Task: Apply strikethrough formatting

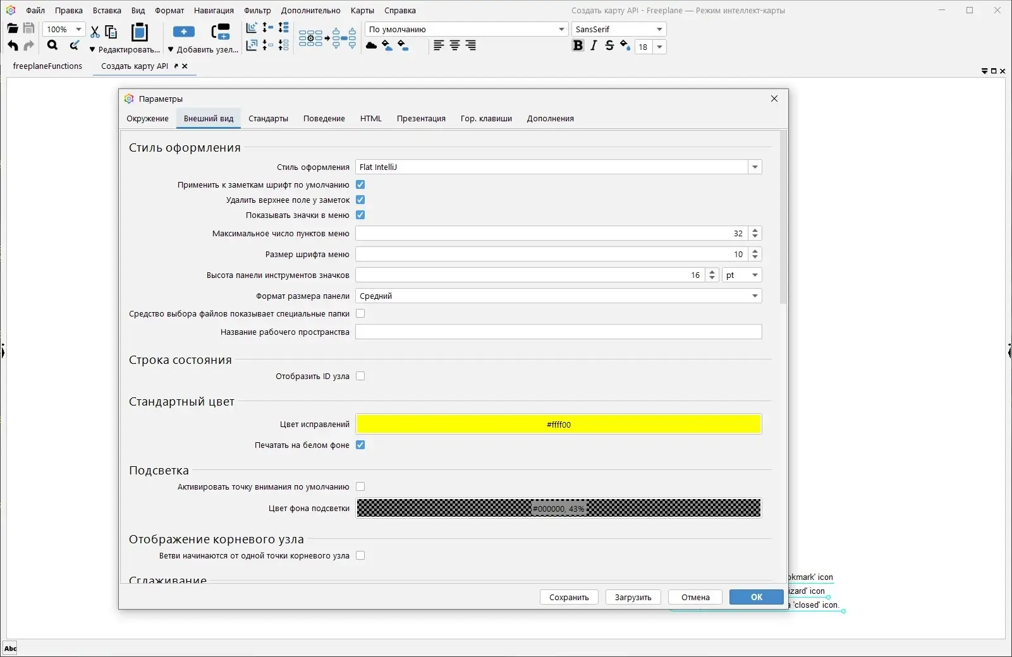Action: (609, 45)
